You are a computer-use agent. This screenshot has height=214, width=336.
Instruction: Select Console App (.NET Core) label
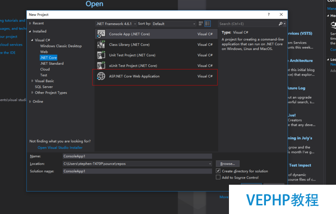pyautogui.click(x=130, y=34)
